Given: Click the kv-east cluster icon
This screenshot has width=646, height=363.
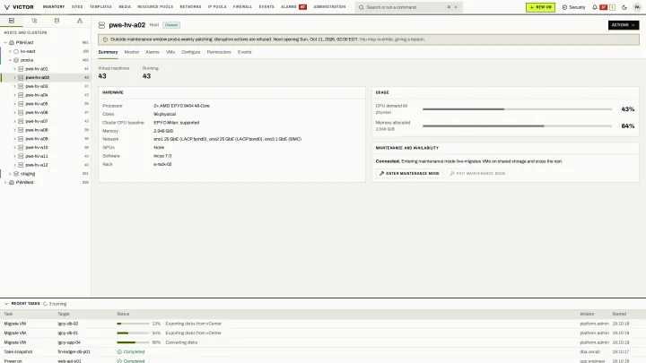Looking at the screenshot, I should pos(16,51).
